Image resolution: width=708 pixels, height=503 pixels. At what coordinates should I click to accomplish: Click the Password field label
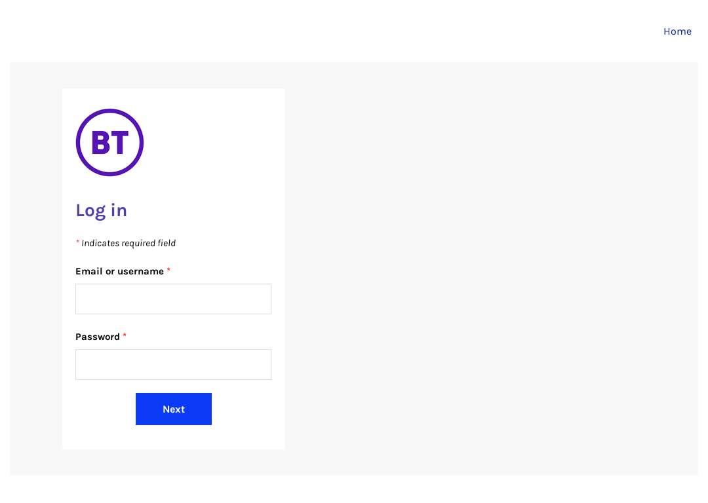pos(98,337)
